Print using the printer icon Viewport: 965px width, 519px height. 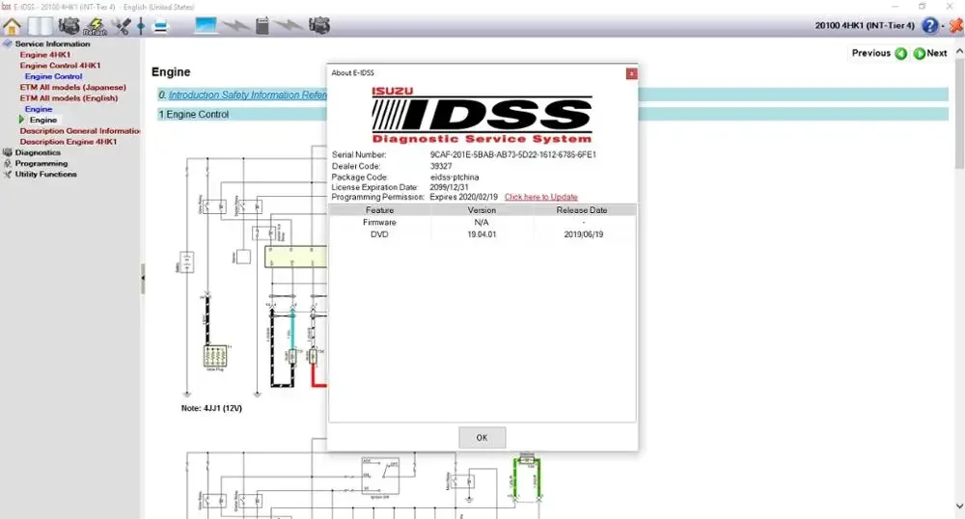click(x=160, y=26)
